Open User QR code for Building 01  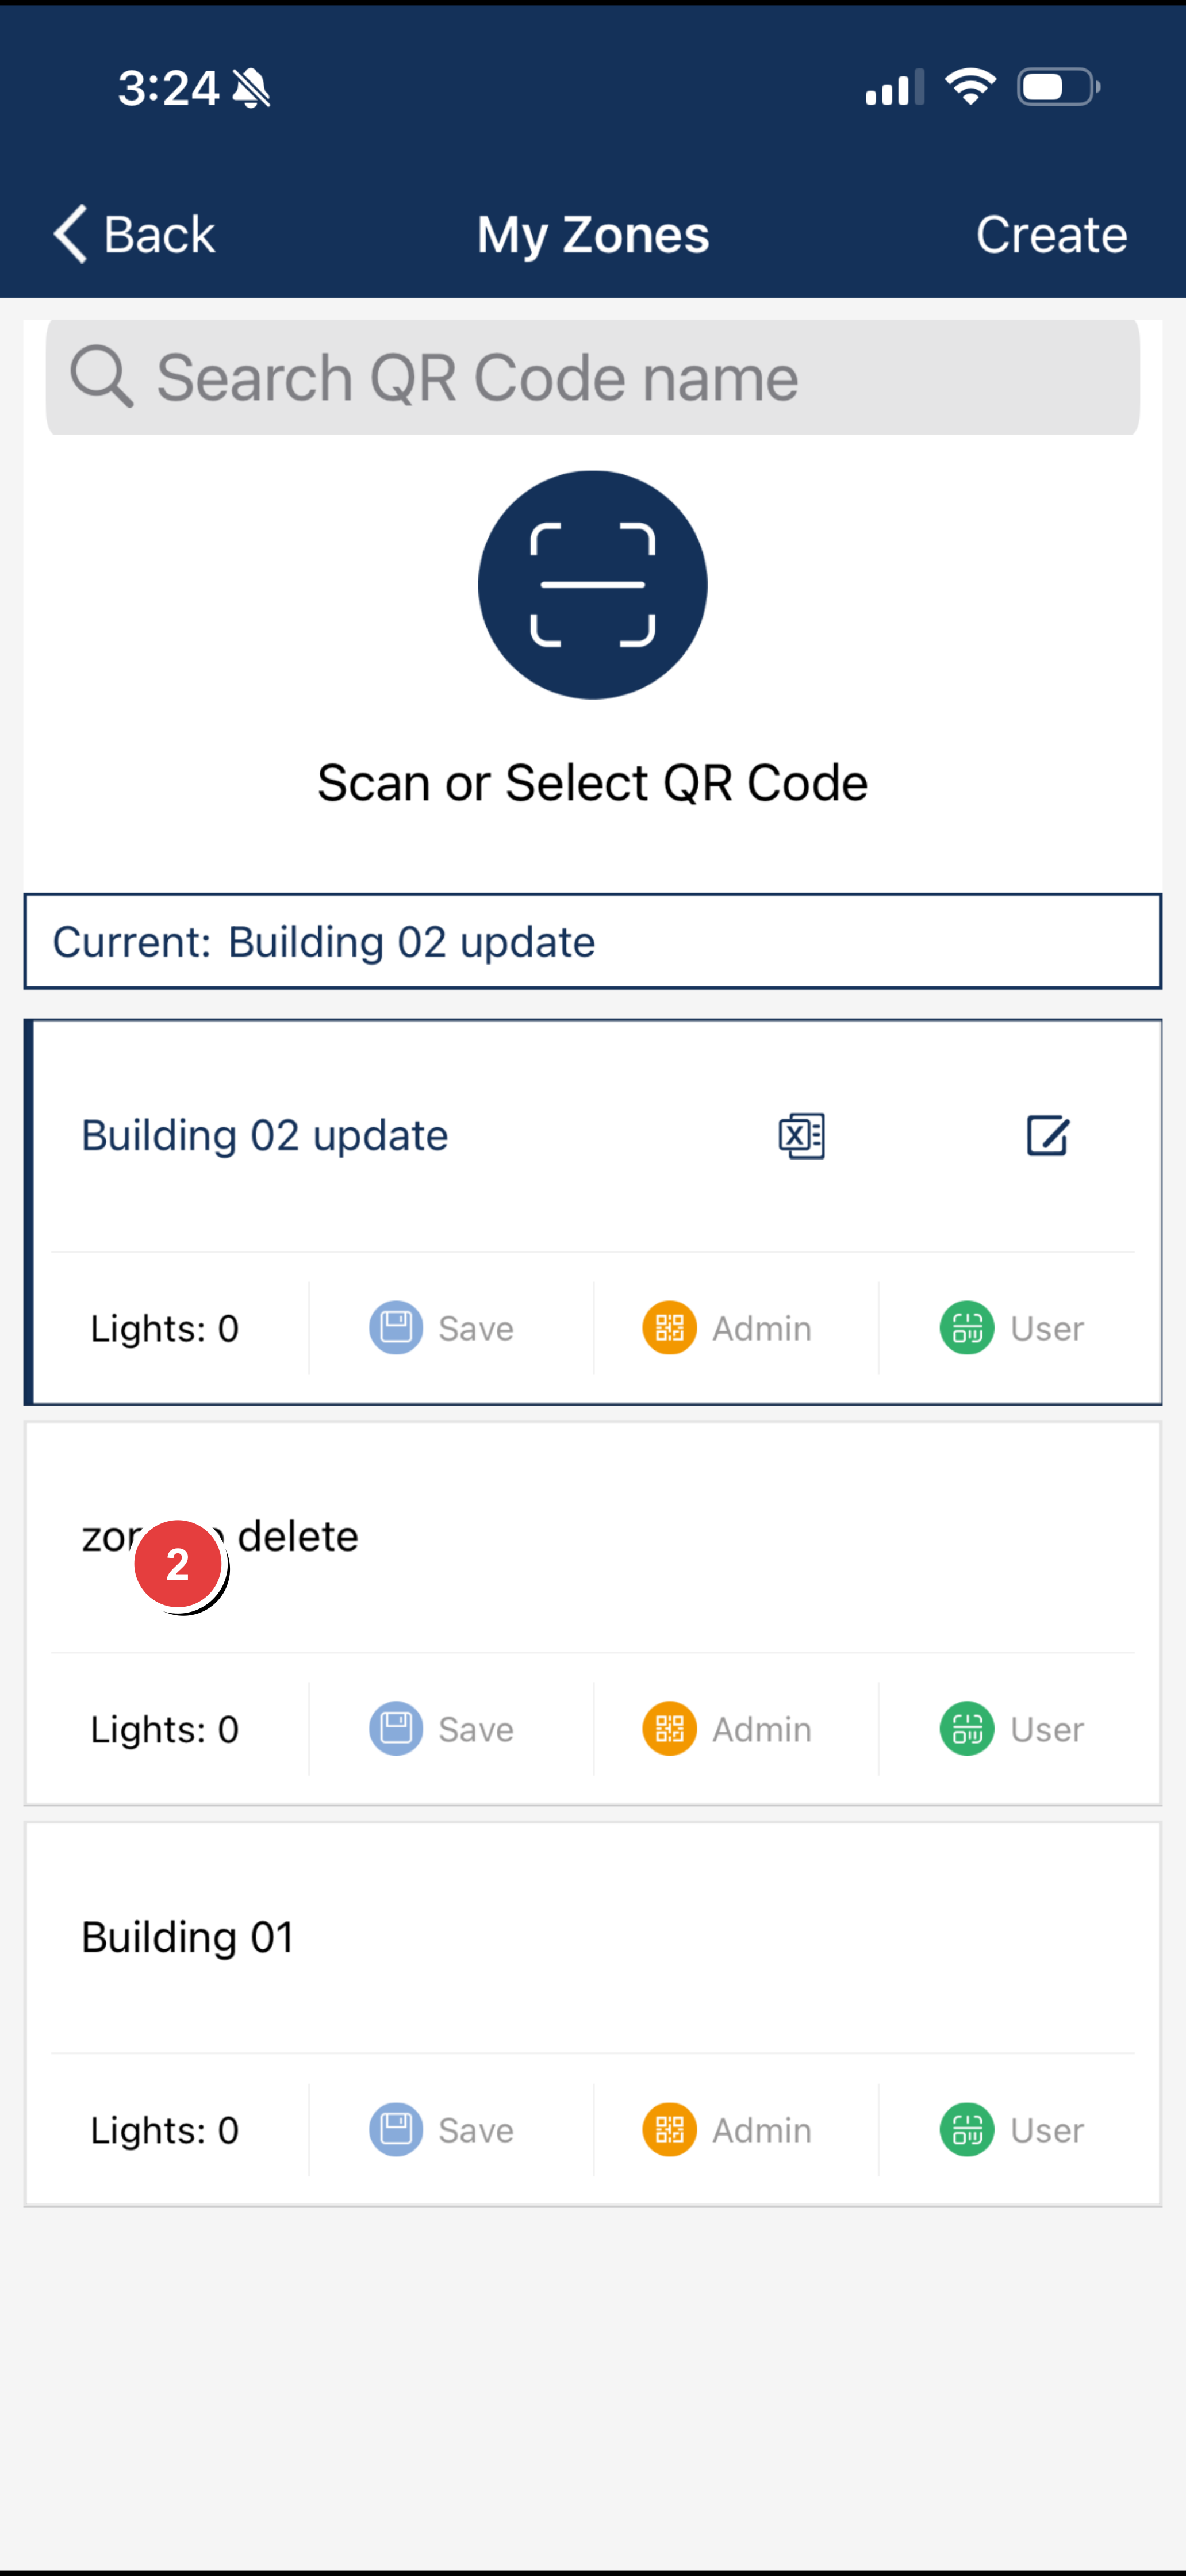pos(967,2130)
